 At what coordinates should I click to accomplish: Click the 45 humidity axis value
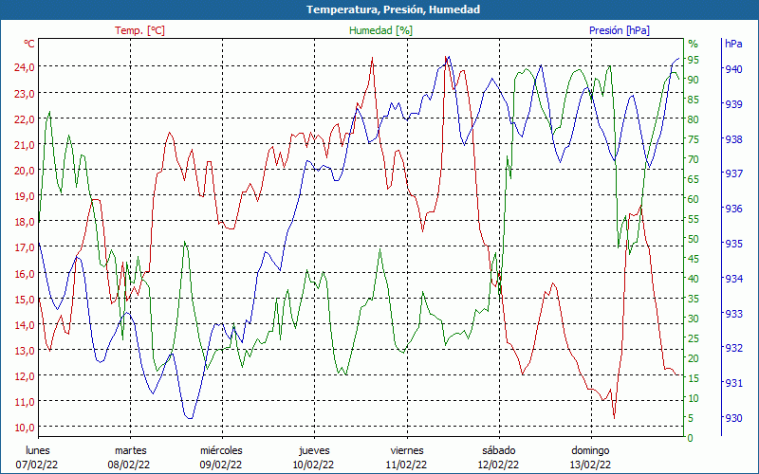click(694, 259)
